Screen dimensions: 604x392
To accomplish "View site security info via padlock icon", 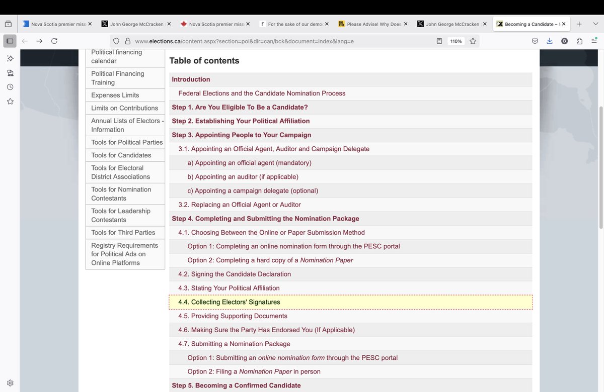I will [x=127, y=41].
